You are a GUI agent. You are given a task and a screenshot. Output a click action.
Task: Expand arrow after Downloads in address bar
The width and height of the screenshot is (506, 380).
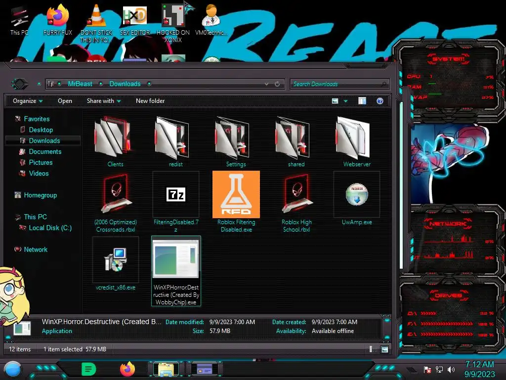[x=149, y=84]
